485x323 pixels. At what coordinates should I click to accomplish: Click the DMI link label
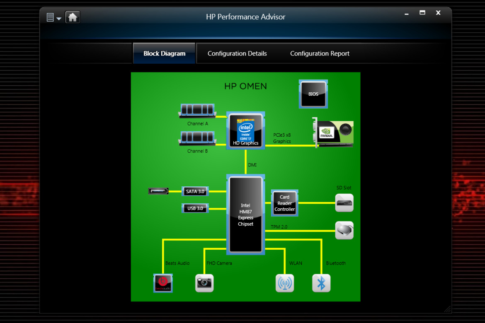click(x=252, y=165)
